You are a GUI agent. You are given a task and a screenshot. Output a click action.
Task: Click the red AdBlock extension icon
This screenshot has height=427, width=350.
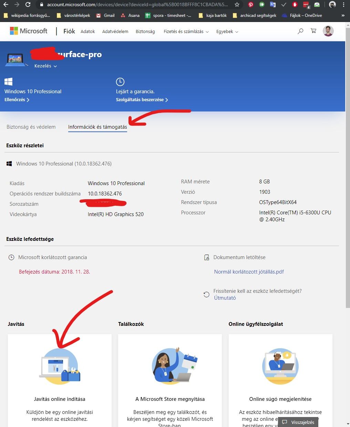click(295, 5)
